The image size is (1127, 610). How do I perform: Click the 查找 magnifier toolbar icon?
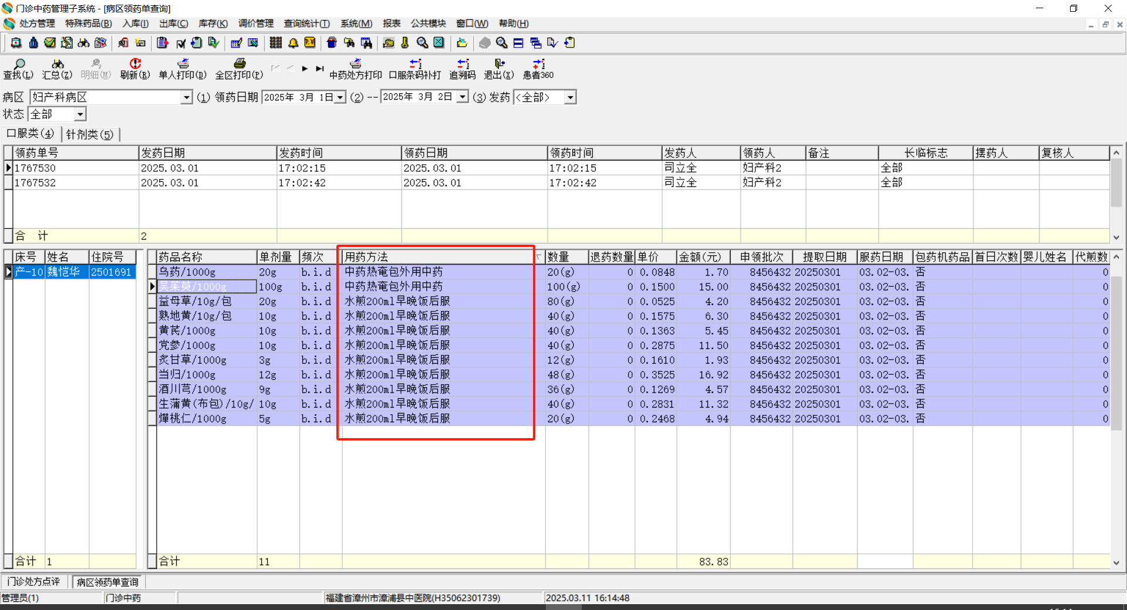pos(18,65)
